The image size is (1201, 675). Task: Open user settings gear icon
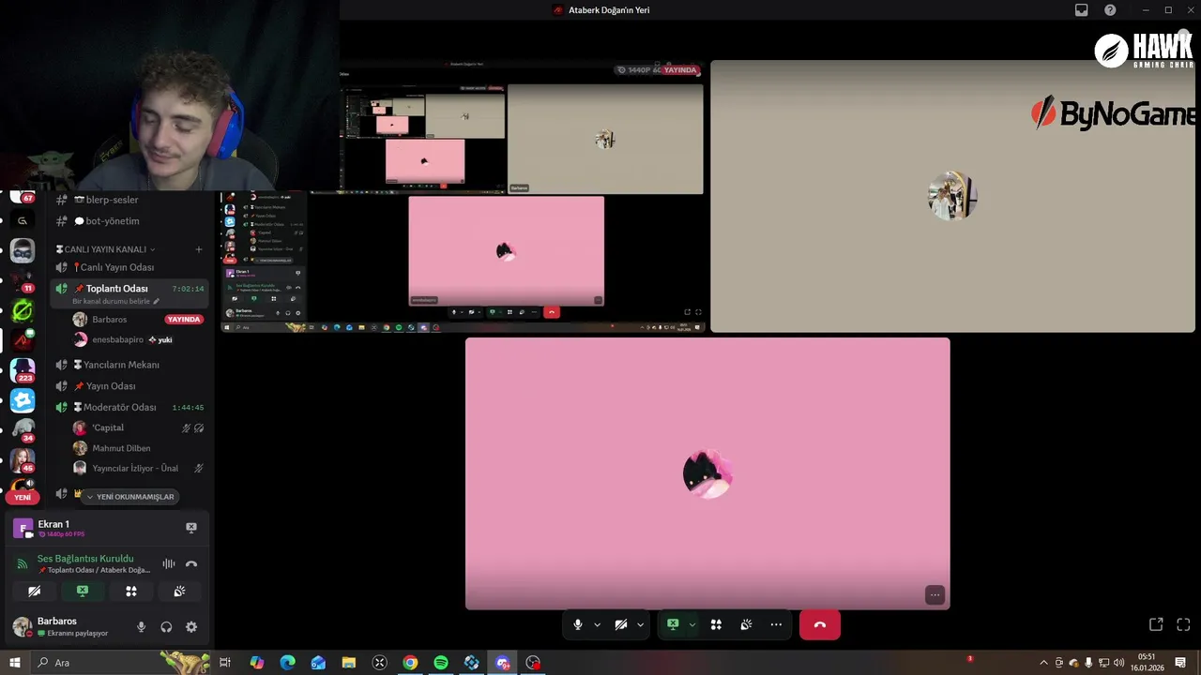pos(191,627)
